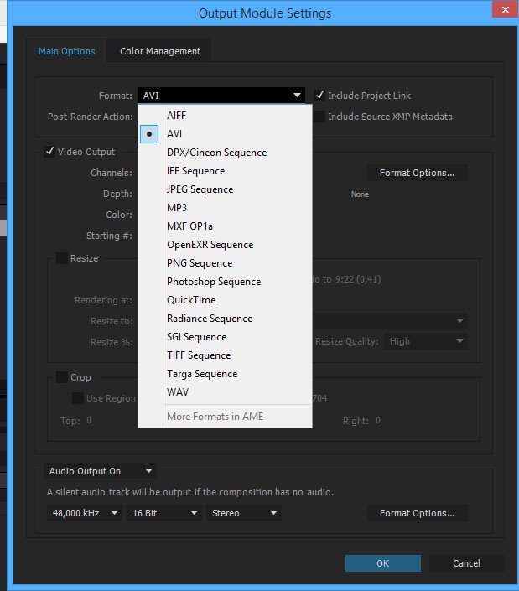
Task: Open the Audio Output On dropdown
Action: (101, 471)
